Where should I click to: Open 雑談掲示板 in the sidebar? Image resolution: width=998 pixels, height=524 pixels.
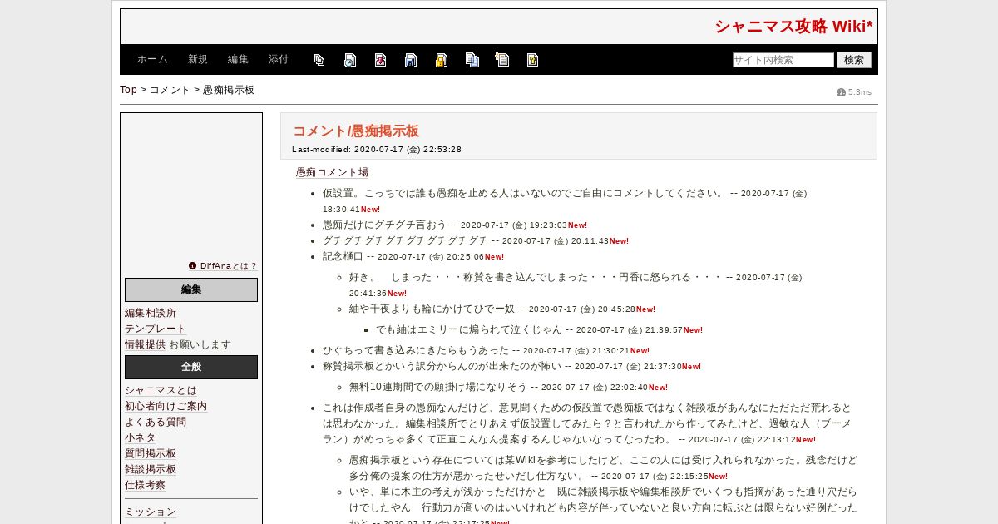(151, 470)
